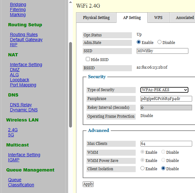
Task: Go to the 2.4G wireless link
Action: (x=13, y=130)
